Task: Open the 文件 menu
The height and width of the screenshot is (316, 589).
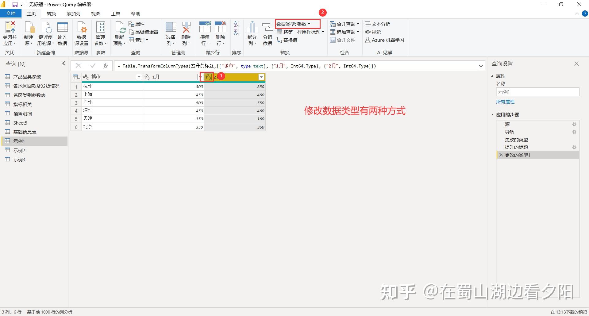Action: 11,13
